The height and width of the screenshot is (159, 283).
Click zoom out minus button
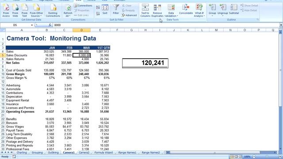click(x=254, y=157)
